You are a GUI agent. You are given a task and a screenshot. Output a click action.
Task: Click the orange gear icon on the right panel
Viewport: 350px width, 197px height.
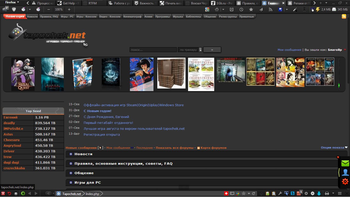pyautogui.click(x=345, y=181)
